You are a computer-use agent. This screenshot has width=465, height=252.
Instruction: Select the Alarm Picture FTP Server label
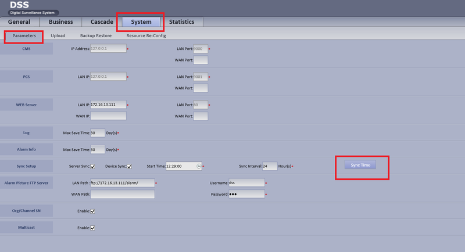tap(26, 183)
